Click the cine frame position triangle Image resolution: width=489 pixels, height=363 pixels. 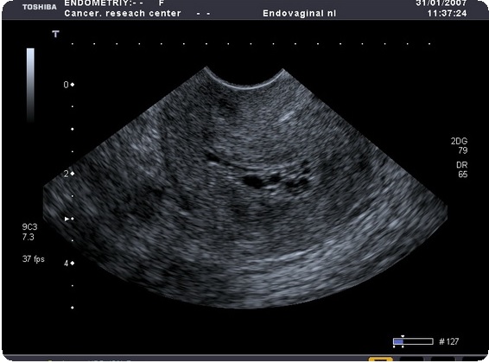[x=403, y=336]
